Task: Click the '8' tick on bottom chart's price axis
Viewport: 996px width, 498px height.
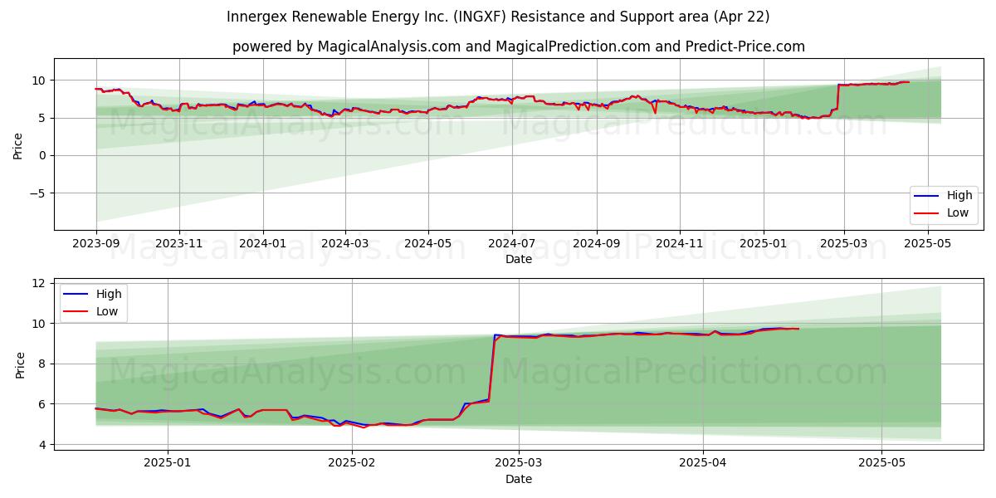Action: point(41,364)
